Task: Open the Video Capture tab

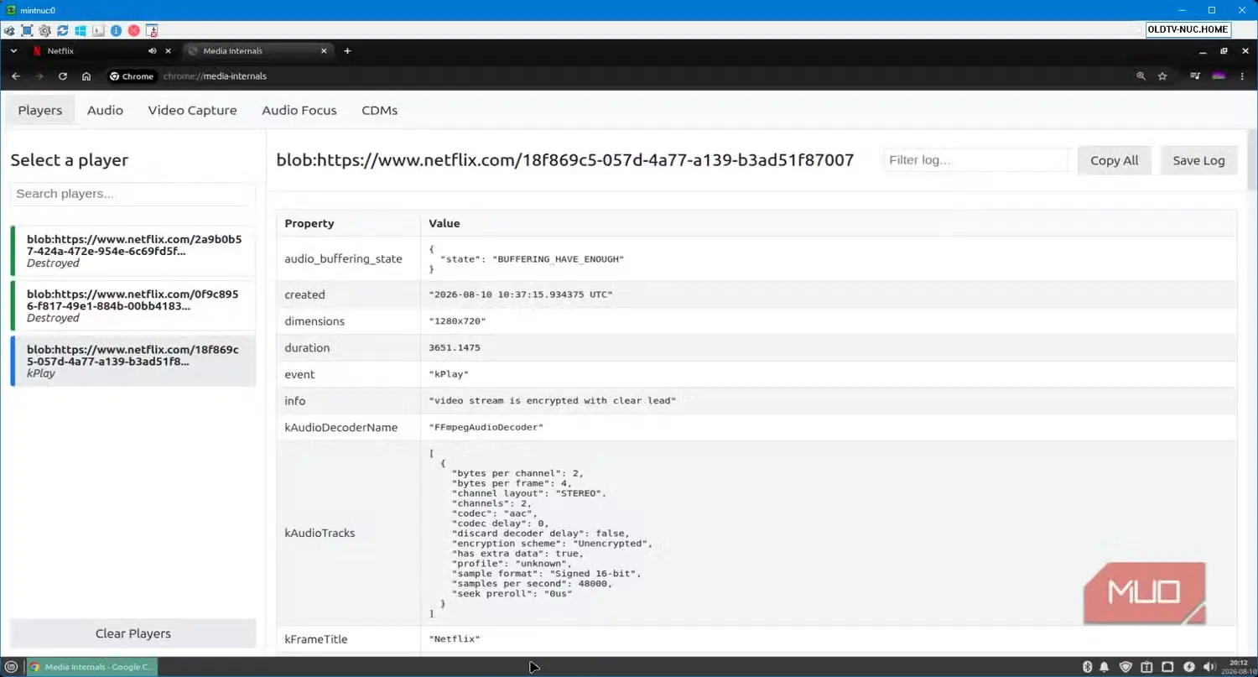Action: coord(192,110)
